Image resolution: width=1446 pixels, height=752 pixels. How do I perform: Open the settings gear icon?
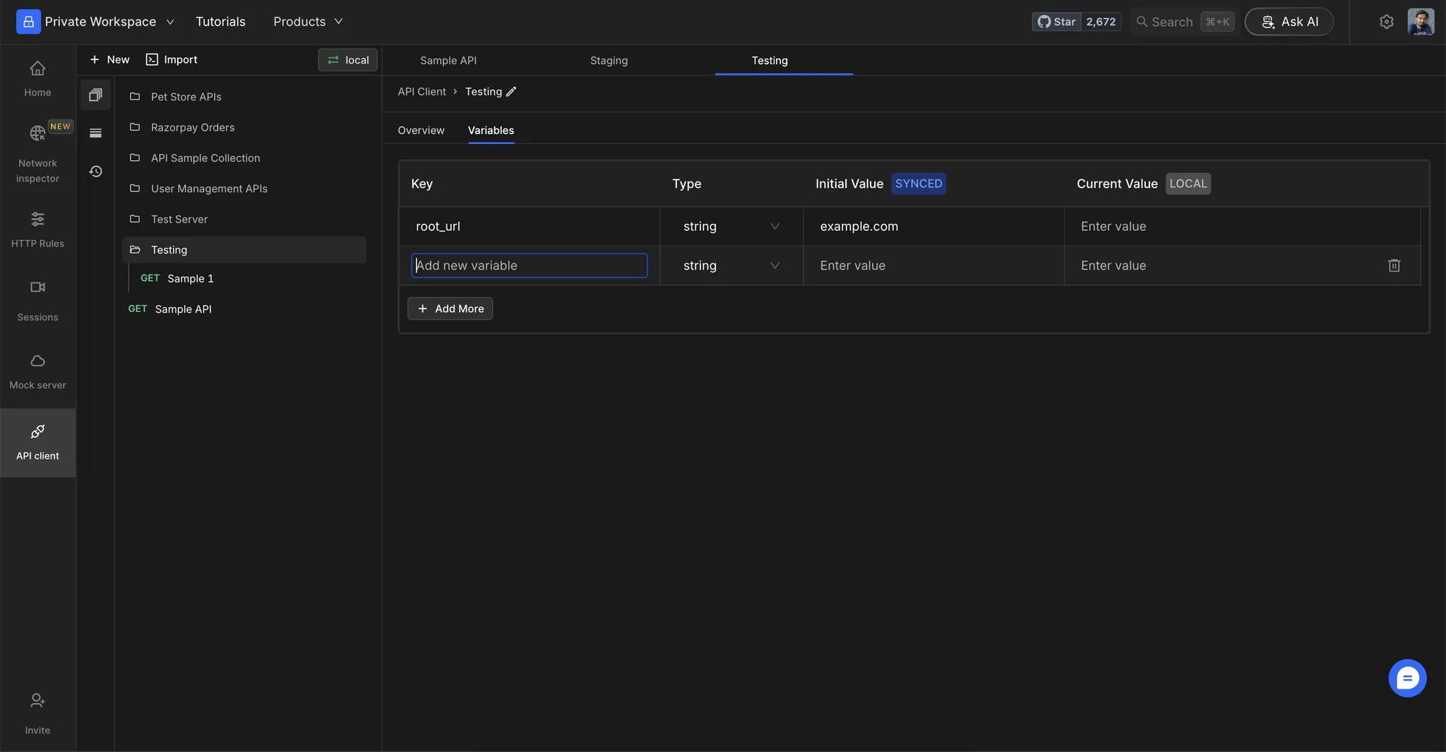point(1386,22)
